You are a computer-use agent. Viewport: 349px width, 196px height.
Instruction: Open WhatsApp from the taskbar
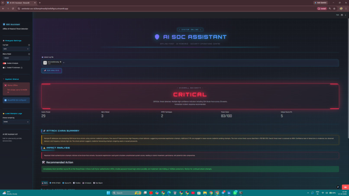pyautogui.click(x=235, y=193)
